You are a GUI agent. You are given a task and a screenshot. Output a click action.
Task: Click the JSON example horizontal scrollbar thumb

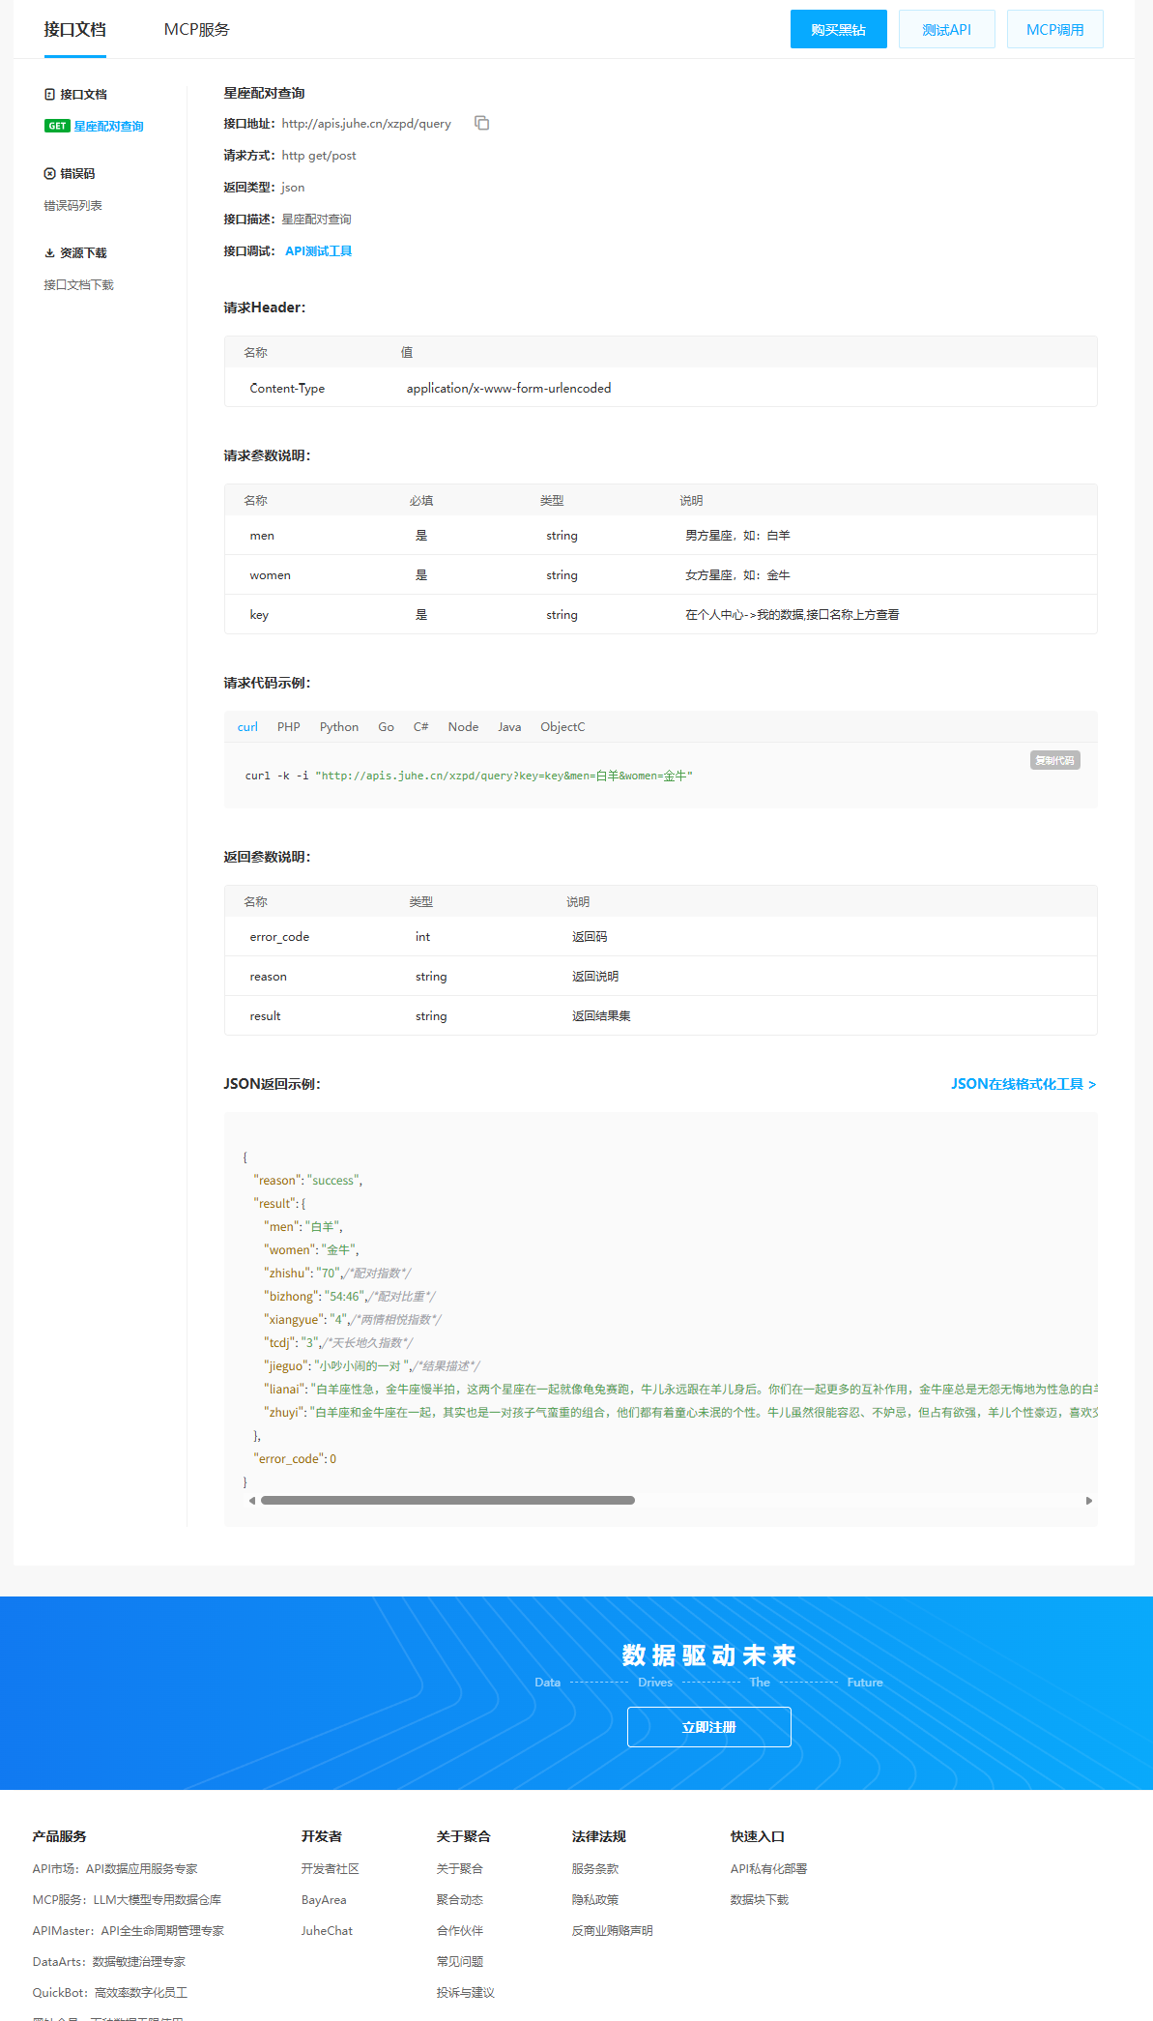(447, 1501)
